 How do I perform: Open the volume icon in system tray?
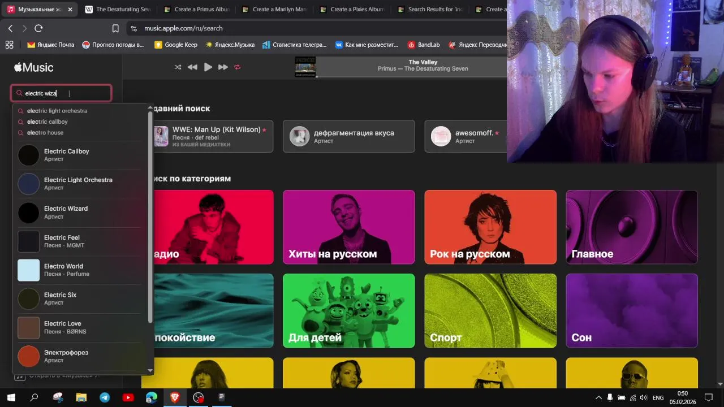coord(643,397)
